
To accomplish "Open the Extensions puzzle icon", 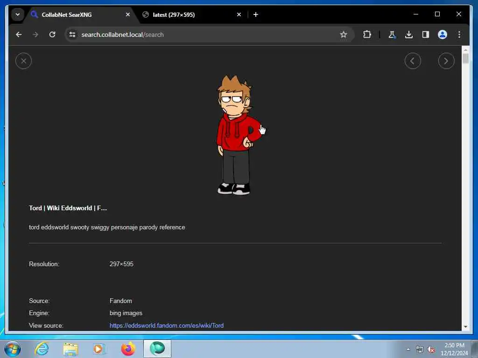I will click(x=367, y=34).
